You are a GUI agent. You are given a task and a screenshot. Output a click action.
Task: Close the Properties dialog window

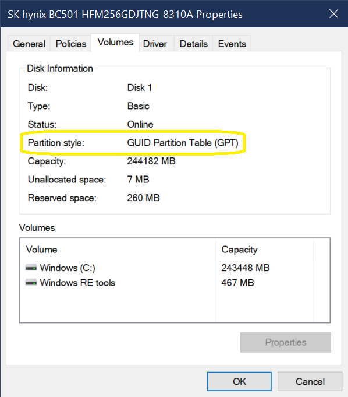[333, 13]
